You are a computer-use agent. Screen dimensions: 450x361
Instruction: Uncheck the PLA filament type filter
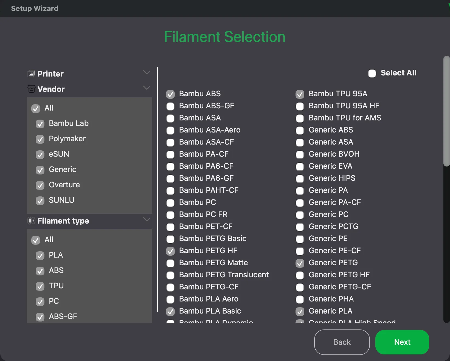tap(40, 255)
